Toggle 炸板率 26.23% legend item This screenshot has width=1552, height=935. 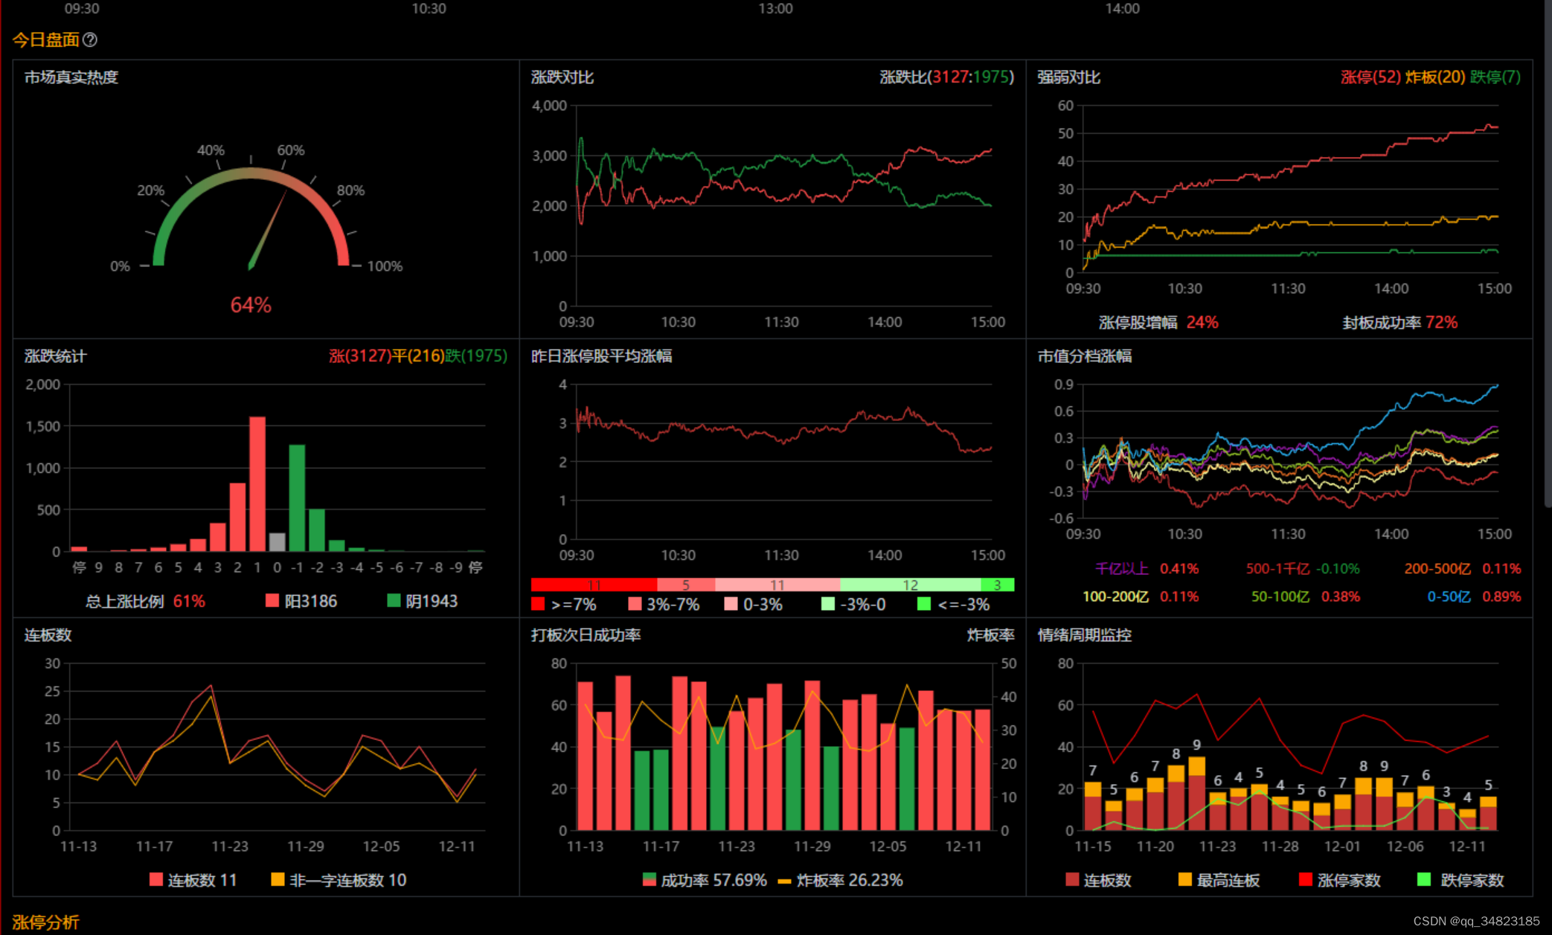coord(840,880)
